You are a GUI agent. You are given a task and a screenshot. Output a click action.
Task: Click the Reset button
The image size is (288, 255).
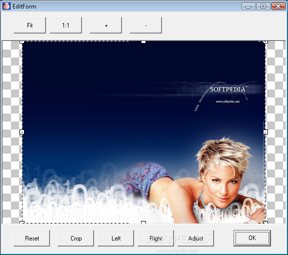(x=32, y=238)
